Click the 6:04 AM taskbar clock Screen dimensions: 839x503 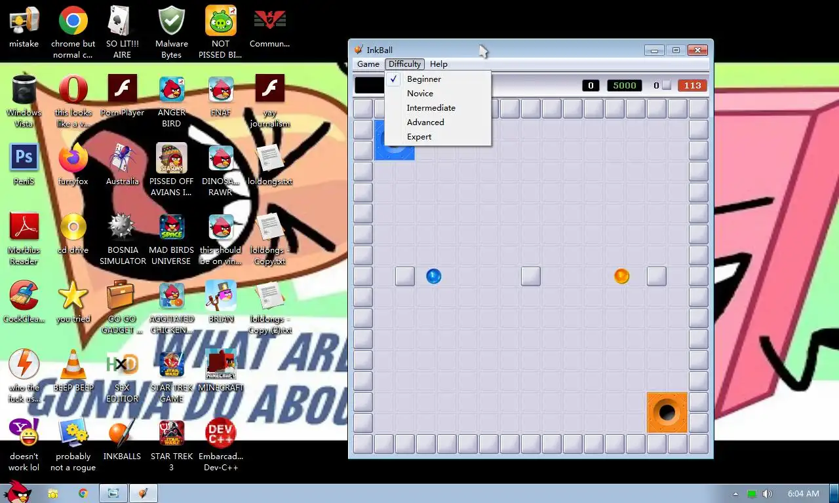(804, 494)
